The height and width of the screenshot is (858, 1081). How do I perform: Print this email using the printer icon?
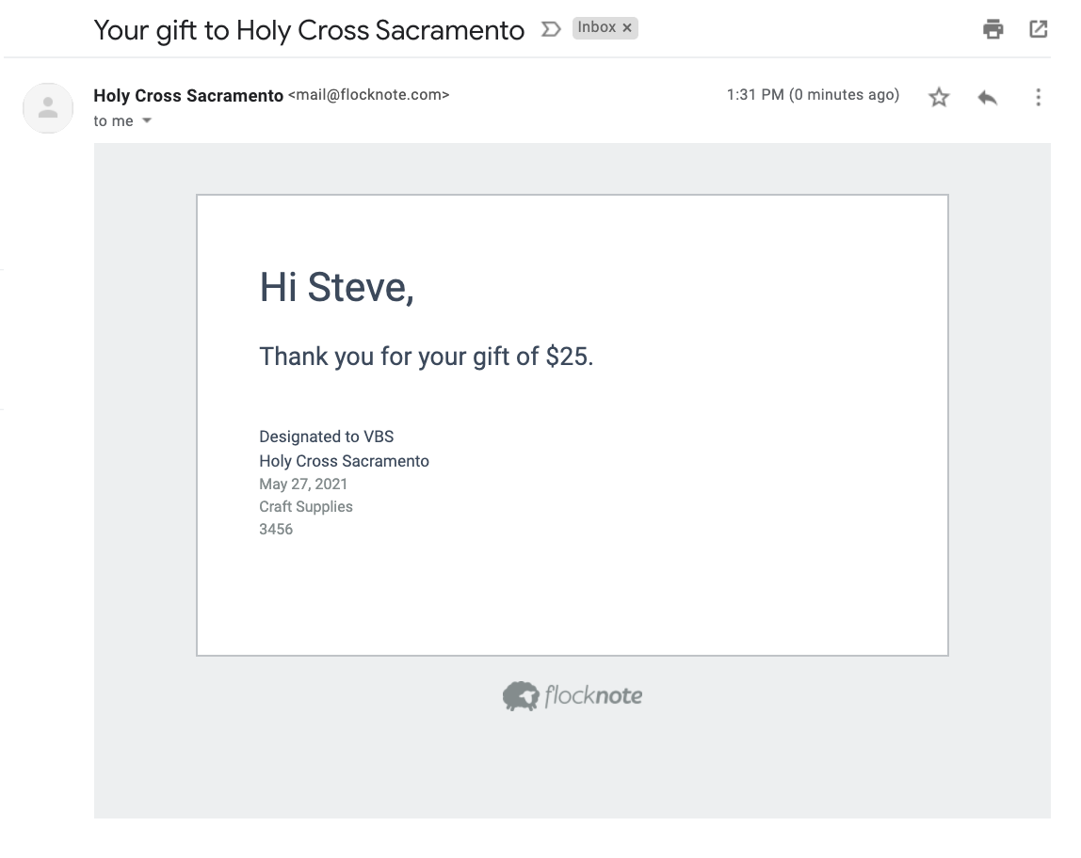coord(992,29)
